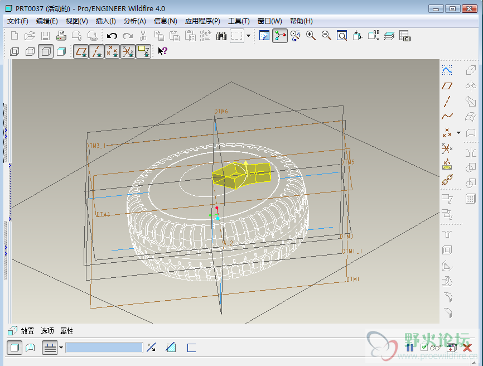Click the Undo arrow
Screen dimensions: 483x366
click(x=112, y=36)
